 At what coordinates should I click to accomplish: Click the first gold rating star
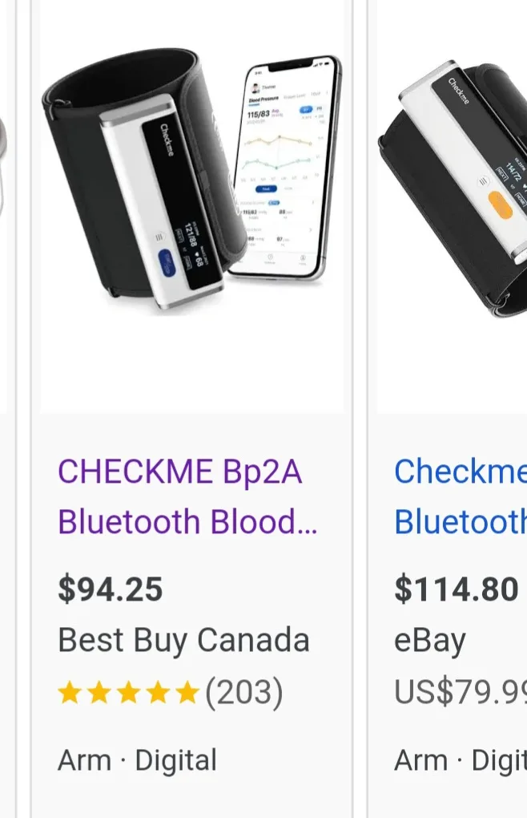click(70, 694)
